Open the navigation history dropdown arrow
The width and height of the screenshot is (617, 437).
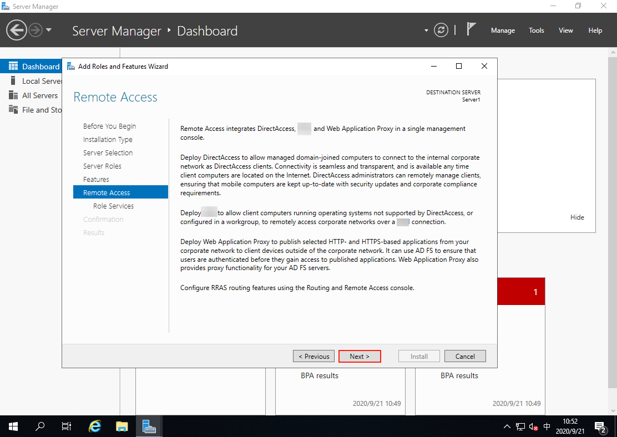pyautogui.click(x=49, y=30)
